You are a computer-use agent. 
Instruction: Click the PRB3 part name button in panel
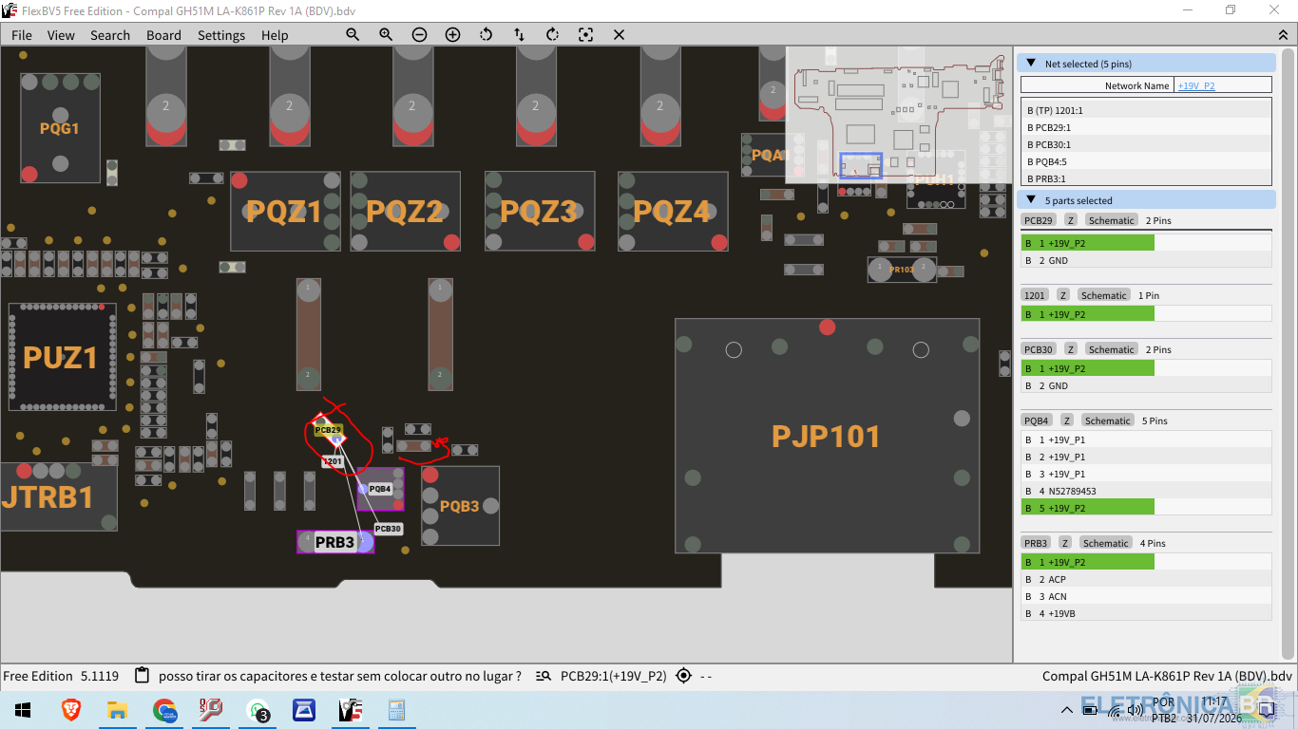point(1037,543)
